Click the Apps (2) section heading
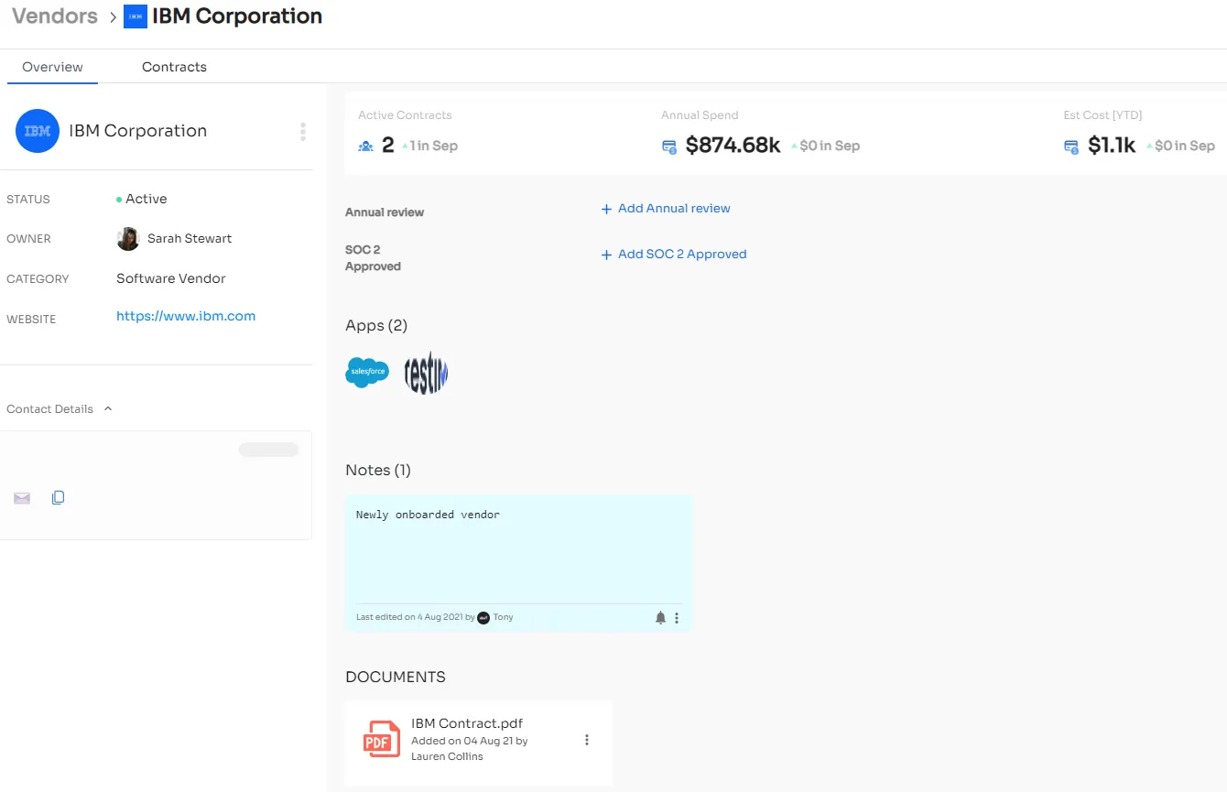The height and width of the screenshot is (792, 1227). point(376,325)
